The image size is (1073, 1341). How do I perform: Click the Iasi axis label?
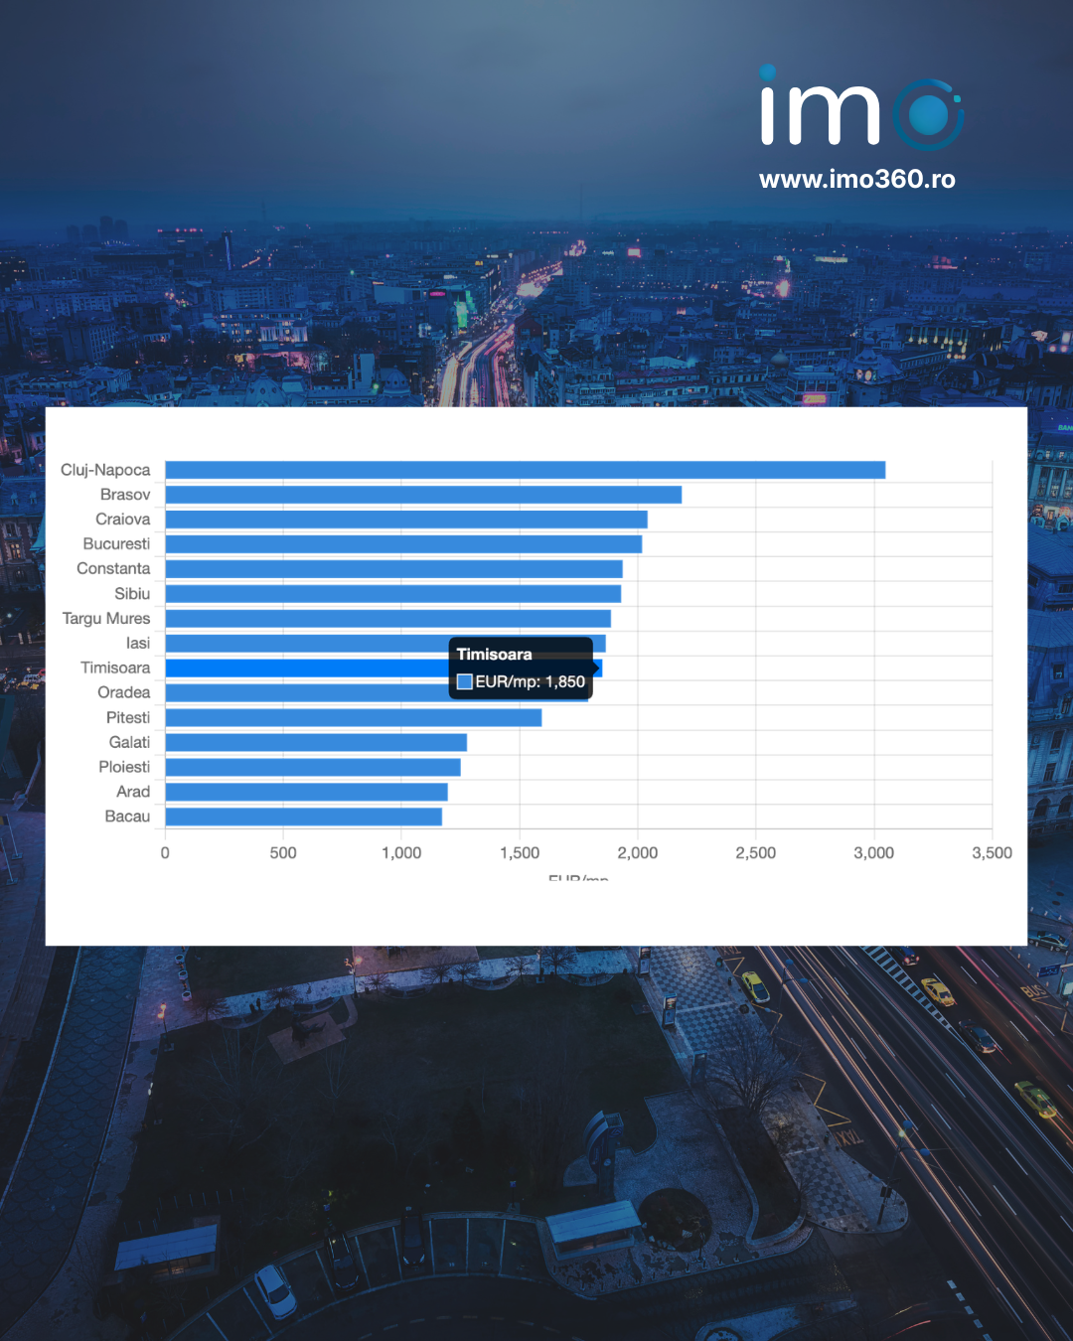[138, 644]
